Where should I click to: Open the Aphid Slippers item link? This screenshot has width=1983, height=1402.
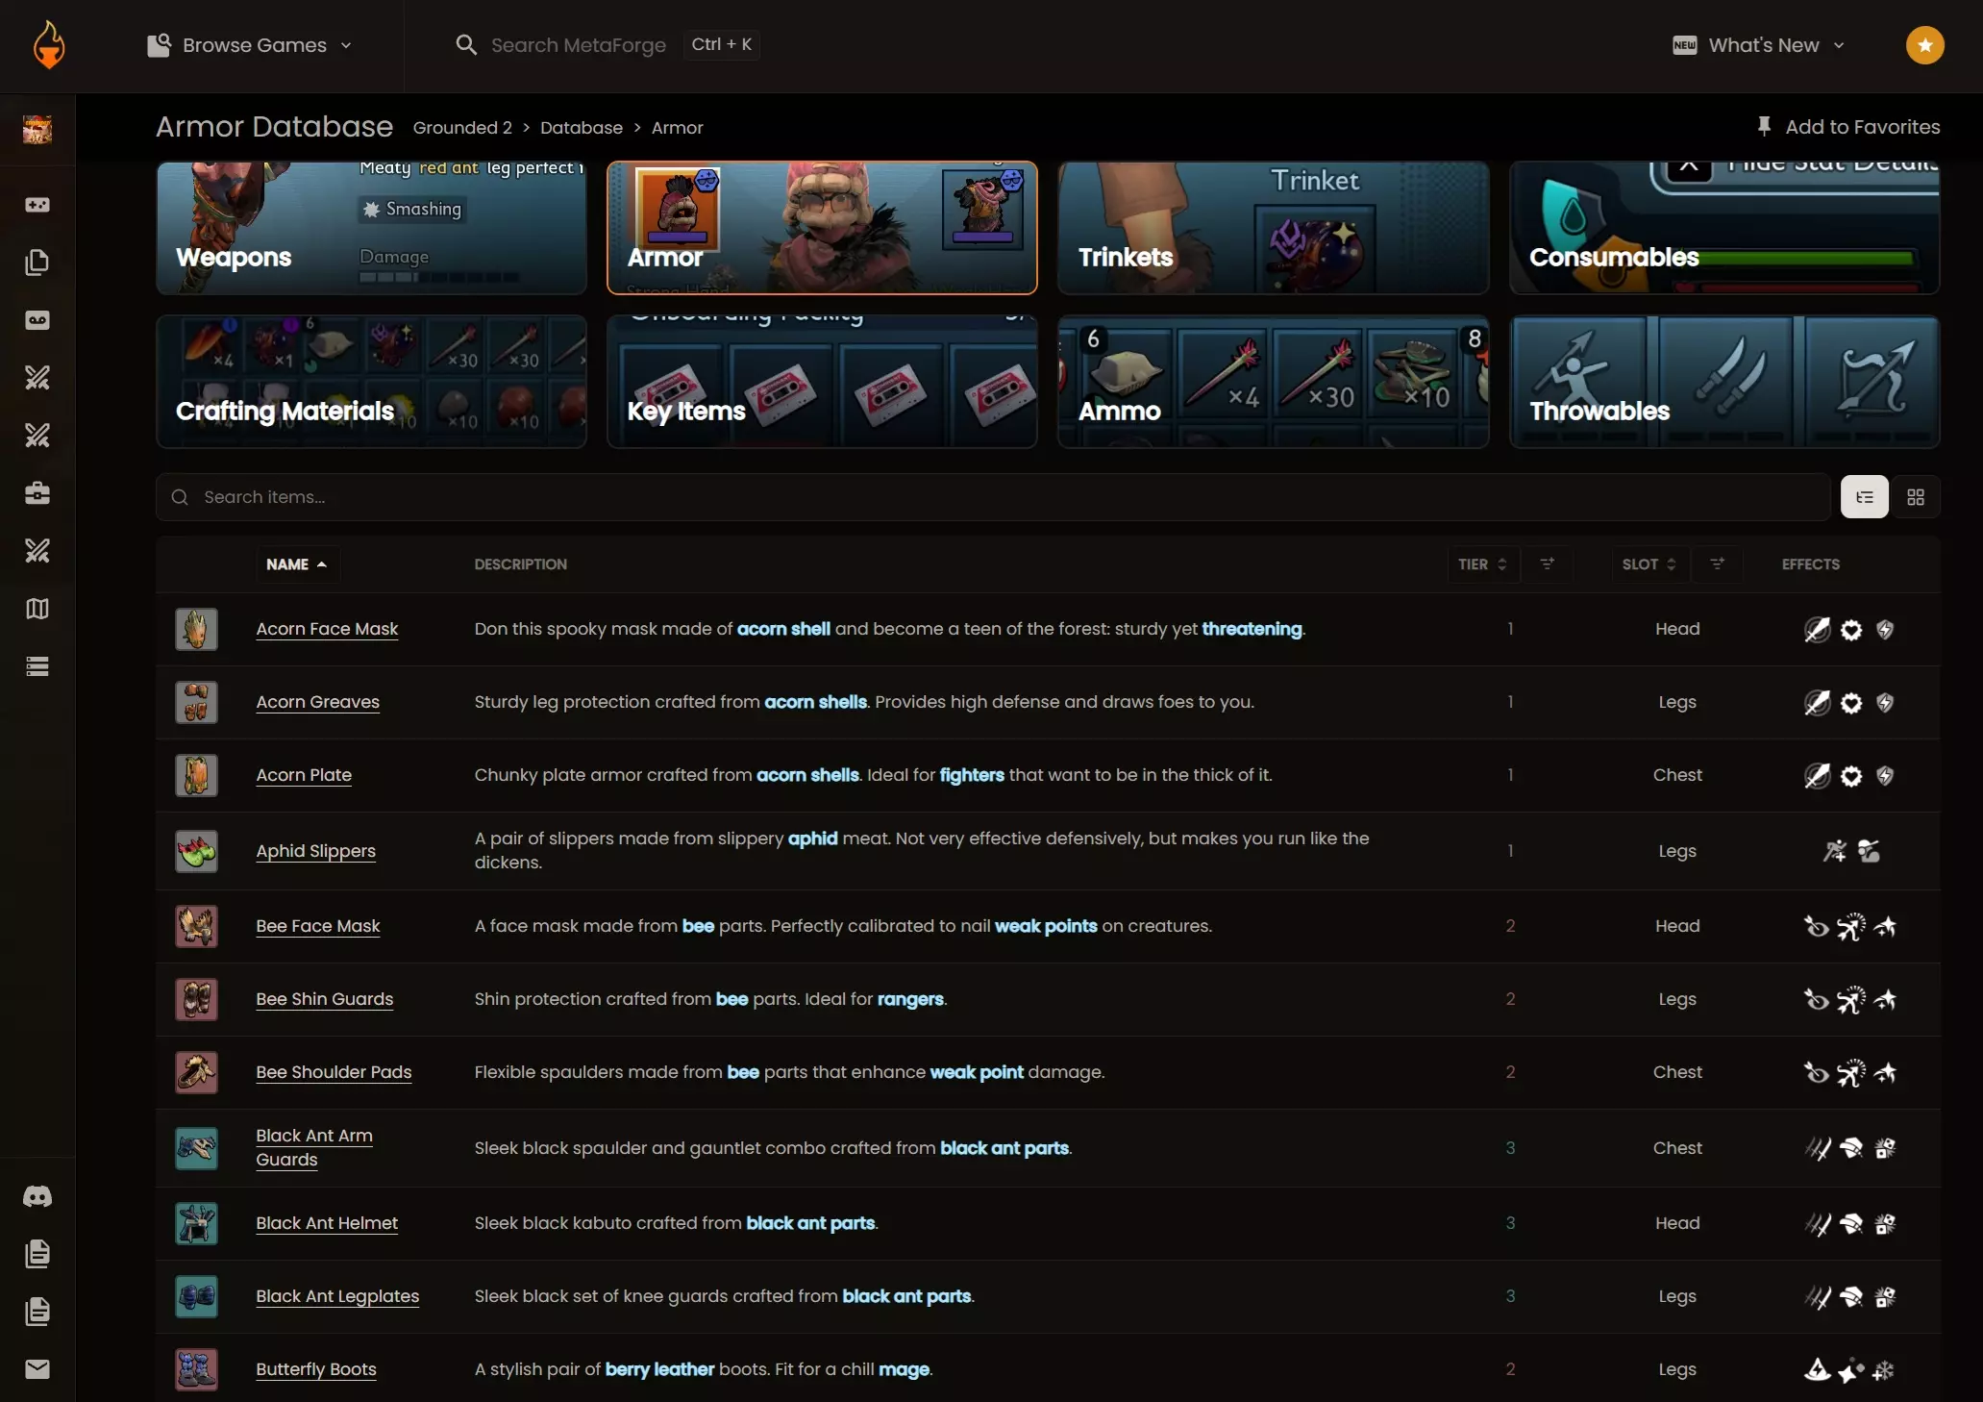click(x=315, y=851)
